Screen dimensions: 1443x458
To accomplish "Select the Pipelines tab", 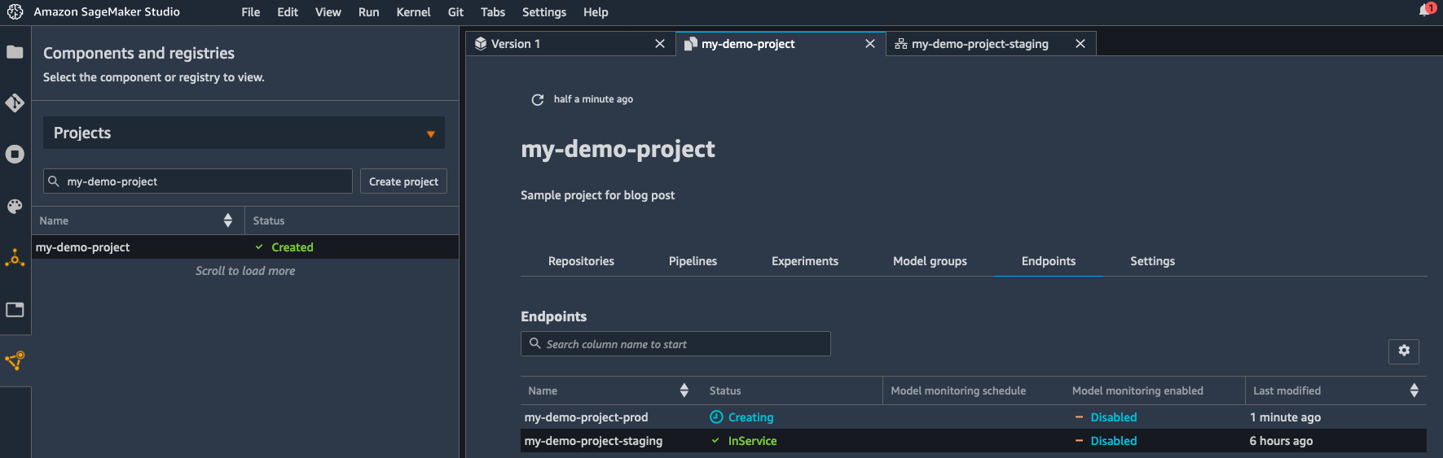I will (x=693, y=261).
